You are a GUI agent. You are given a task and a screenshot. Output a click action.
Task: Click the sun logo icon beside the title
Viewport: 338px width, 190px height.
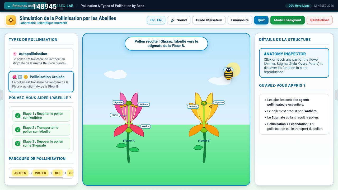coord(11,20)
